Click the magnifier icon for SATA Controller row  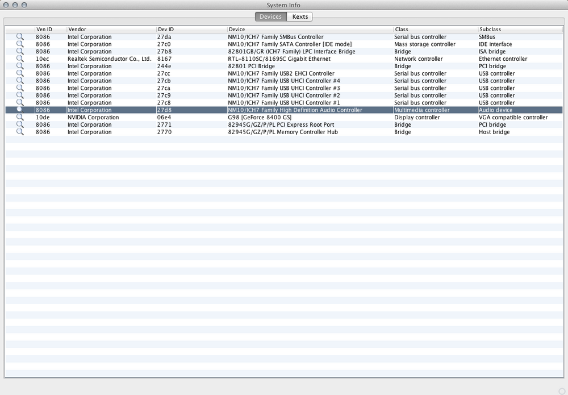tap(20, 44)
